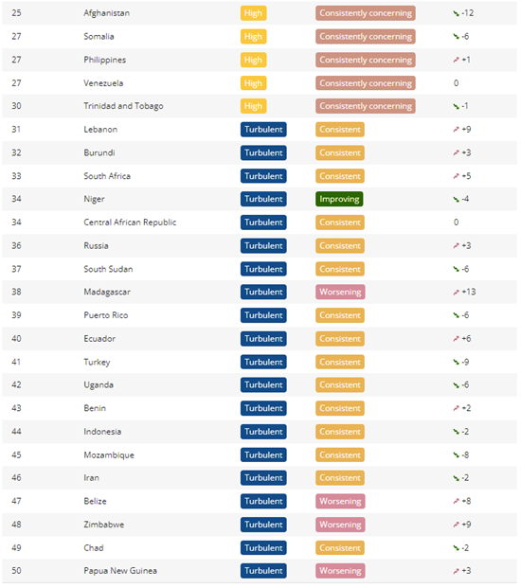Image resolution: width=521 pixels, height=588 pixels.
Task: Select the High badge for Somalia
Action: coord(253,37)
